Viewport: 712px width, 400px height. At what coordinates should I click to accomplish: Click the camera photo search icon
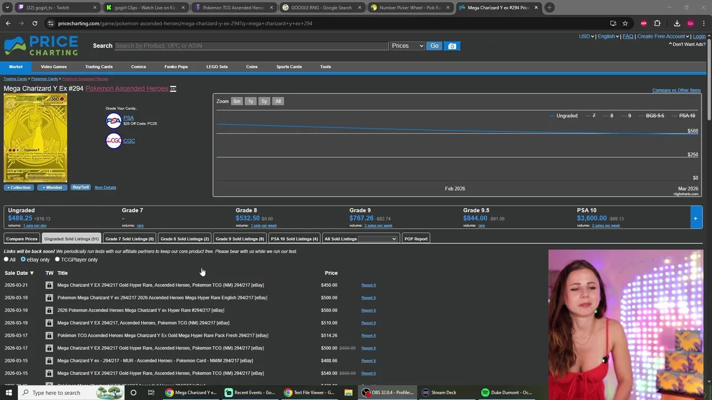(452, 46)
